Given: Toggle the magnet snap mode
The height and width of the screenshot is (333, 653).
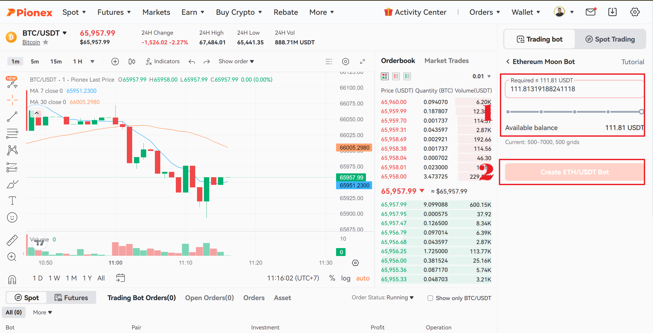Looking at the screenshot, I should point(12,279).
